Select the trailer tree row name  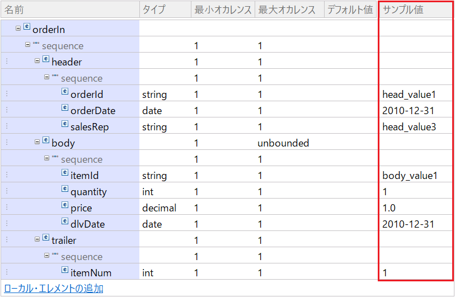click(x=64, y=241)
